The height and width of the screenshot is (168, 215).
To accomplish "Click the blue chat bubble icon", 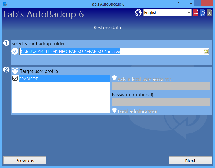I will coord(203,13).
